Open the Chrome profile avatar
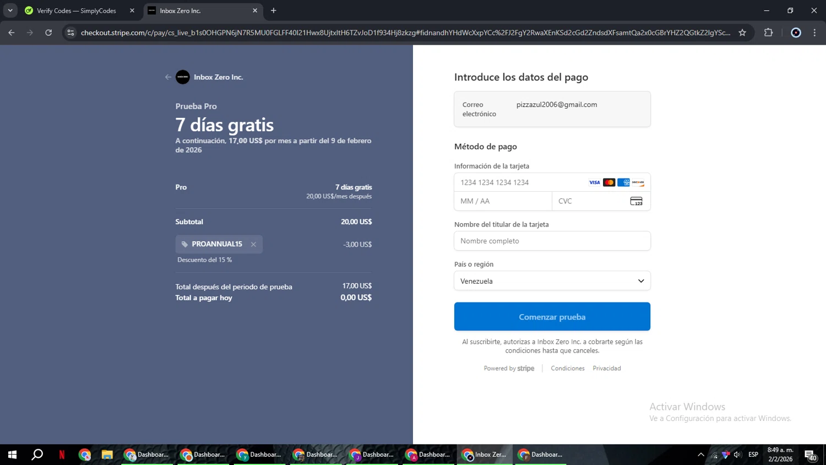 point(796,33)
